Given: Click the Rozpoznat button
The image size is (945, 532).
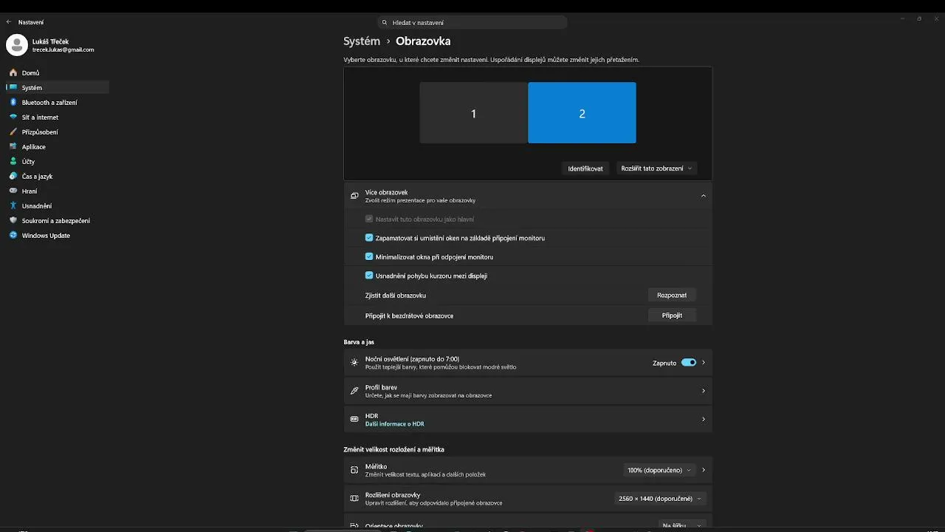Looking at the screenshot, I should pos(672,295).
